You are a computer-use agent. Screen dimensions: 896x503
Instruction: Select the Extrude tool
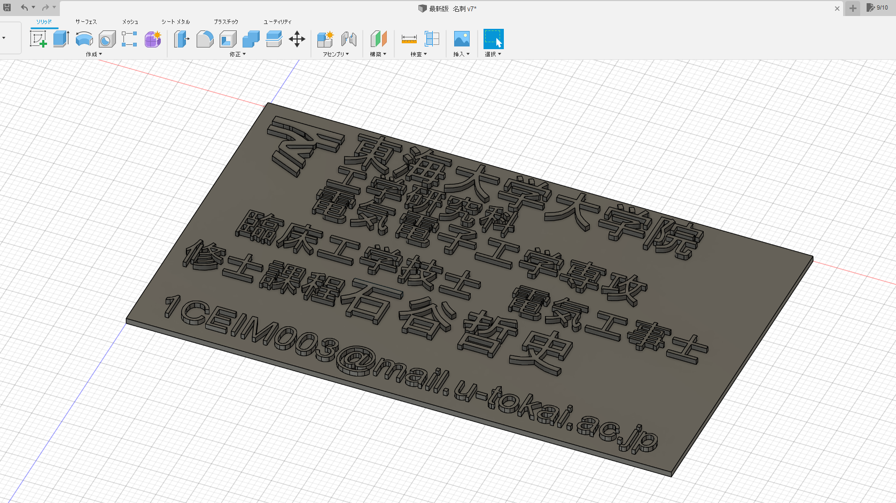coord(61,39)
